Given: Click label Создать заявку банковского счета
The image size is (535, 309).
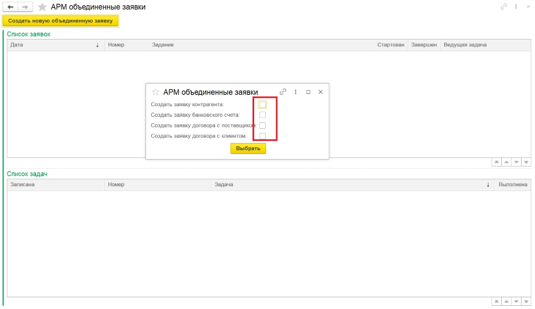Looking at the screenshot, I should point(195,115).
